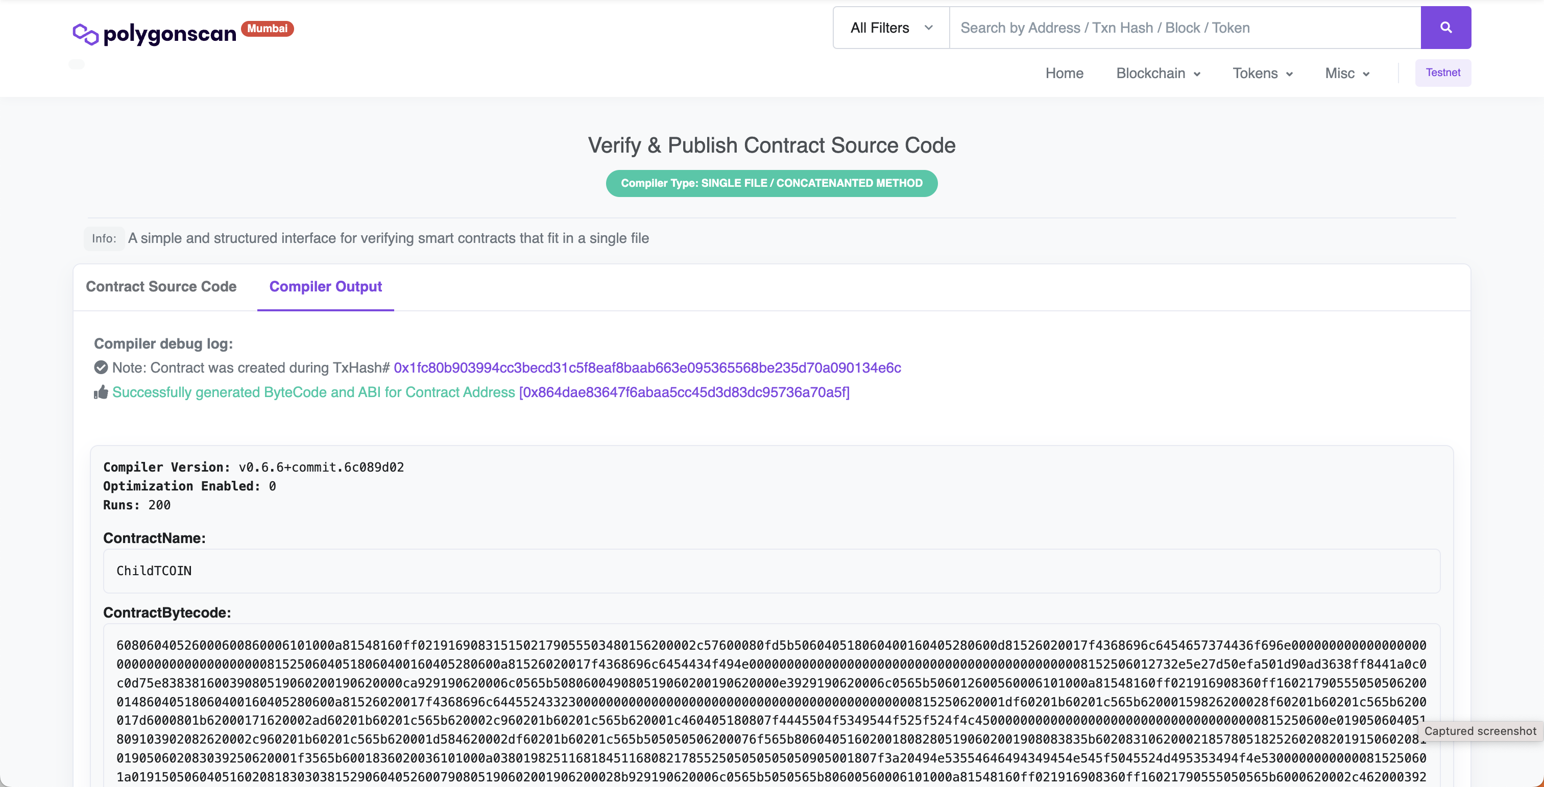This screenshot has height=787, width=1544.
Task: Click the Mumbai badge beside the logo
Action: point(268,28)
